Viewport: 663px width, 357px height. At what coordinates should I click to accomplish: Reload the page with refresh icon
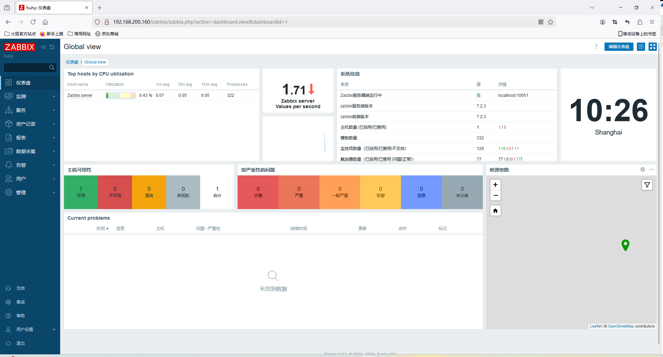33,22
